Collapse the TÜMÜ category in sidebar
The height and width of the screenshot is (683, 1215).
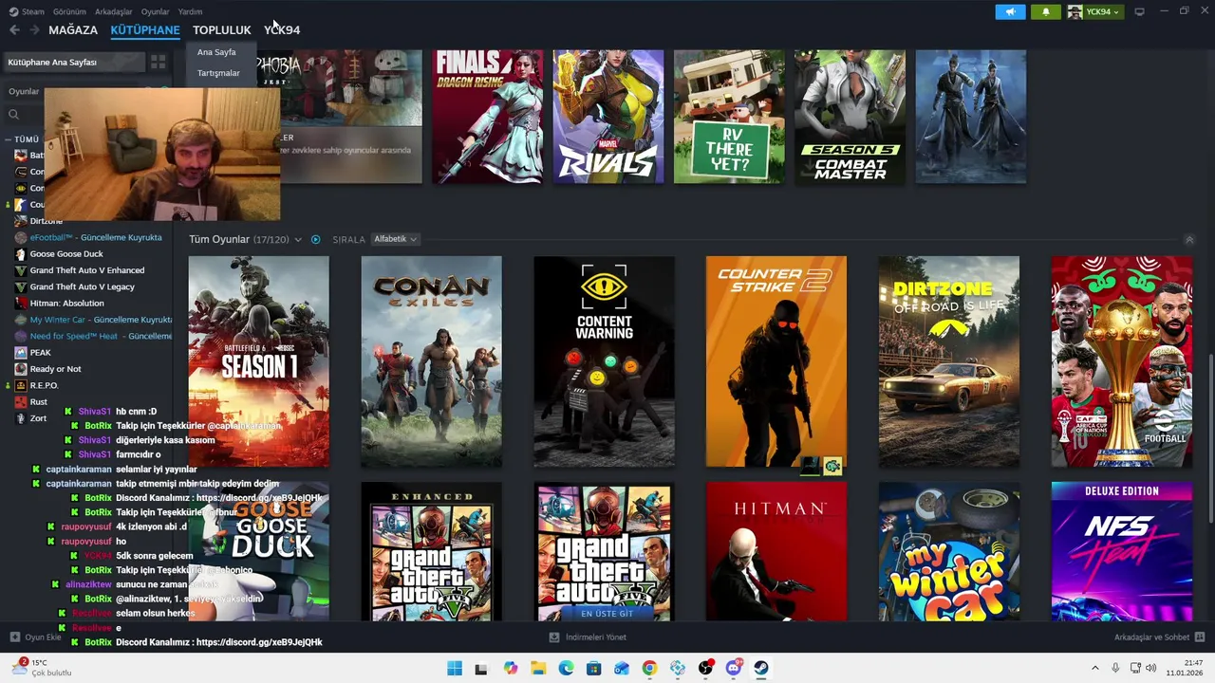tap(9, 139)
